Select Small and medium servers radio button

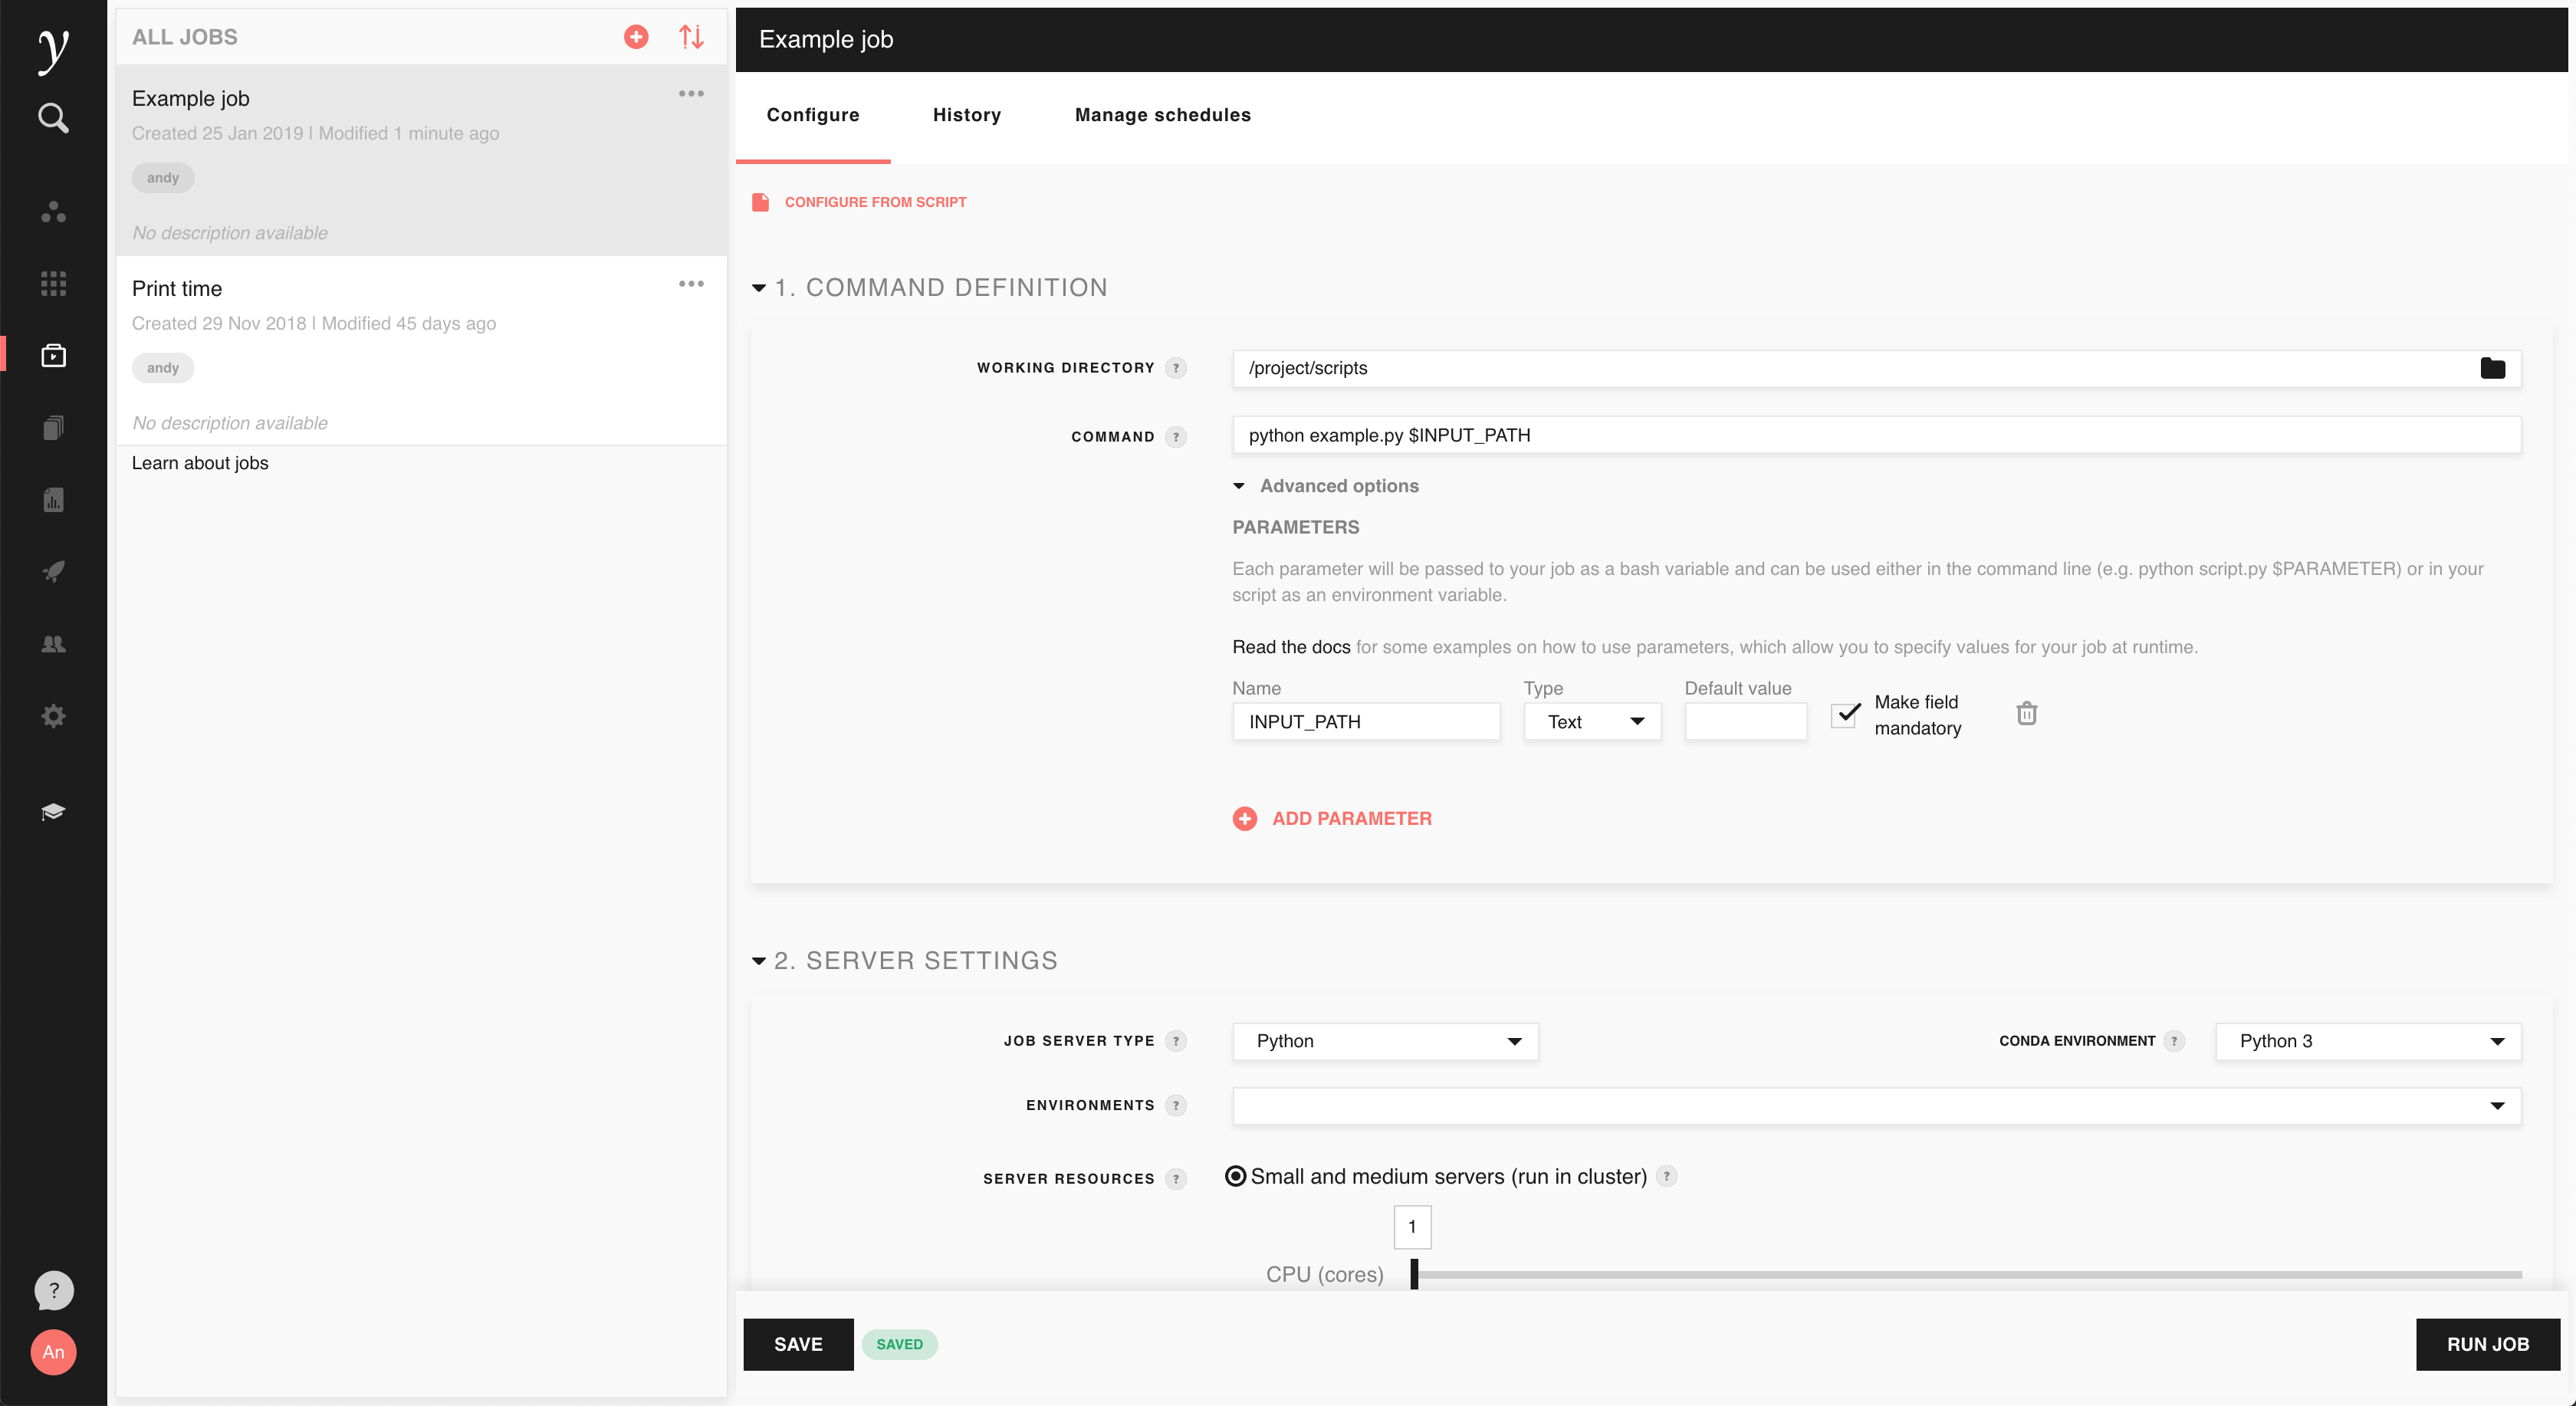coord(1236,1177)
